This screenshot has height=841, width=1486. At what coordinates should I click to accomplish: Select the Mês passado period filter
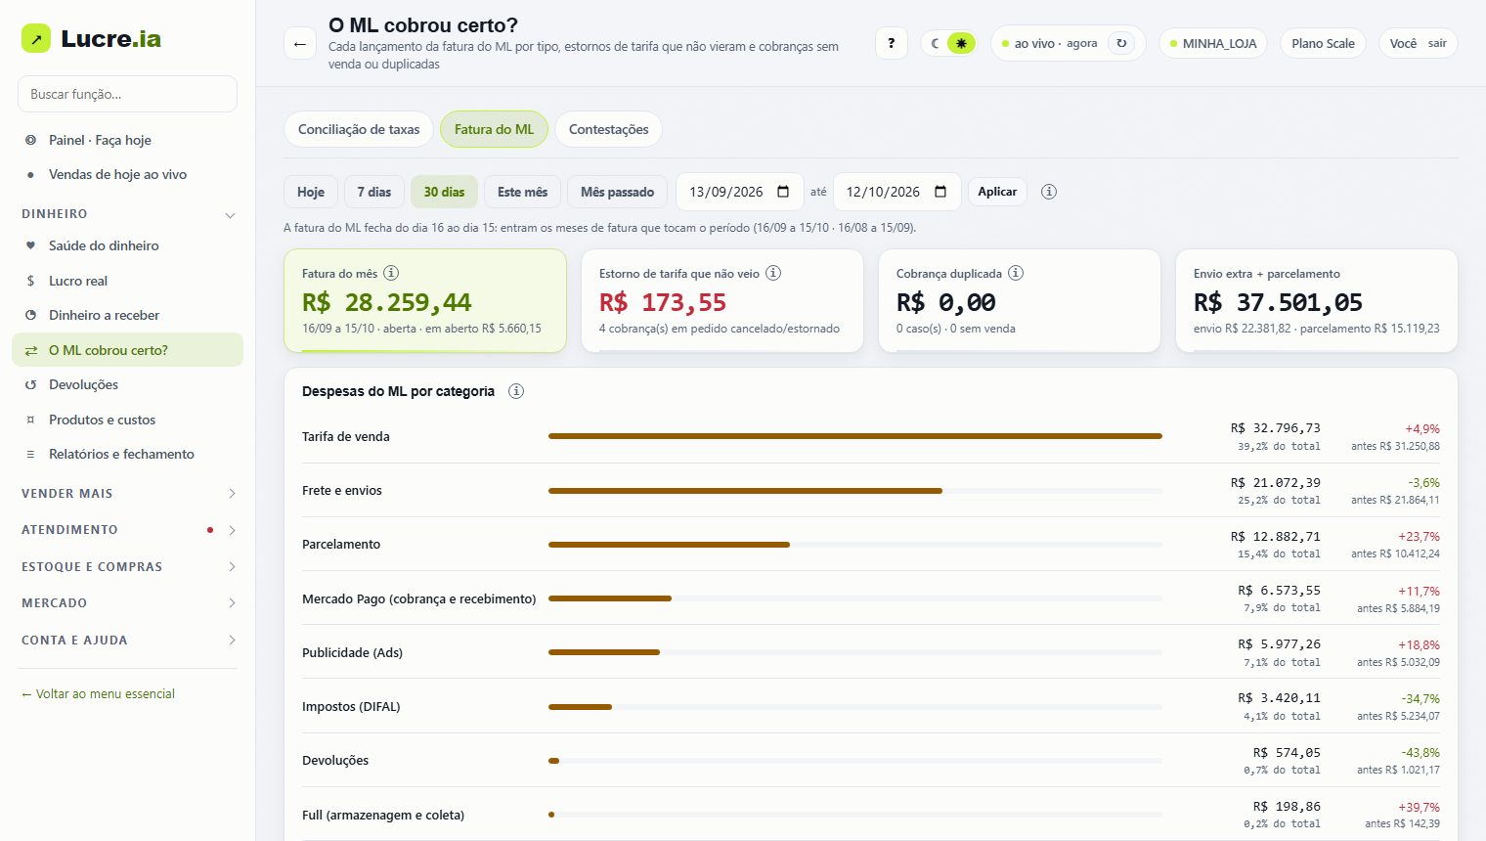[x=617, y=192]
